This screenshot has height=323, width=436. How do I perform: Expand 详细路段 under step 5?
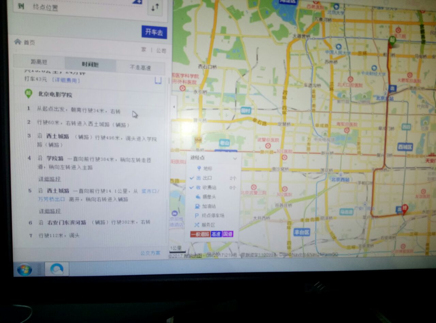pyautogui.click(x=50, y=211)
